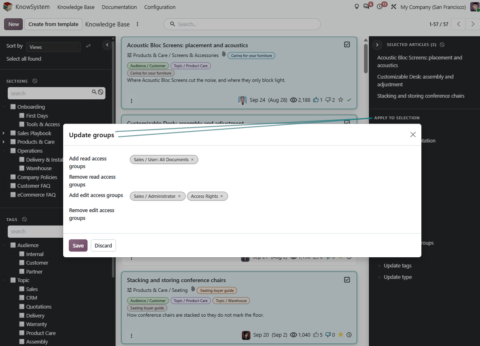
Task: Click the Topic / Warehouse tag
Action: [x=231, y=301]
